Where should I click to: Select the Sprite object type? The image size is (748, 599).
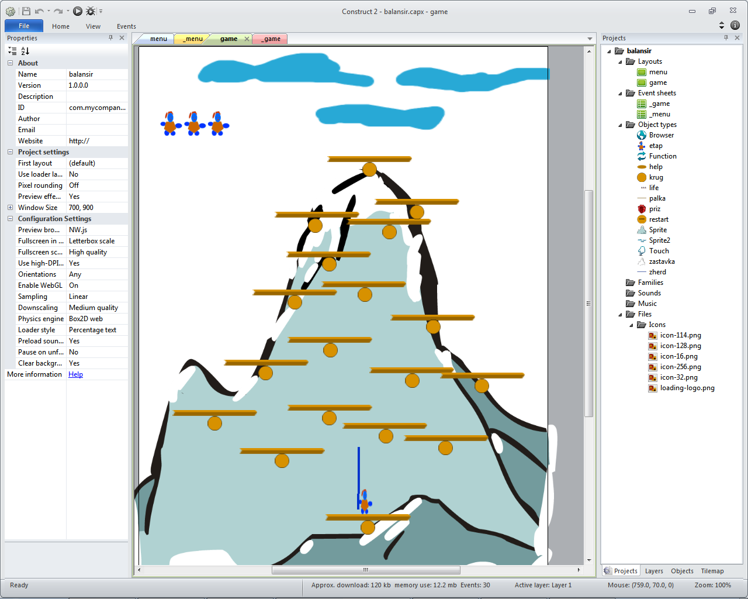click(657, 230)
